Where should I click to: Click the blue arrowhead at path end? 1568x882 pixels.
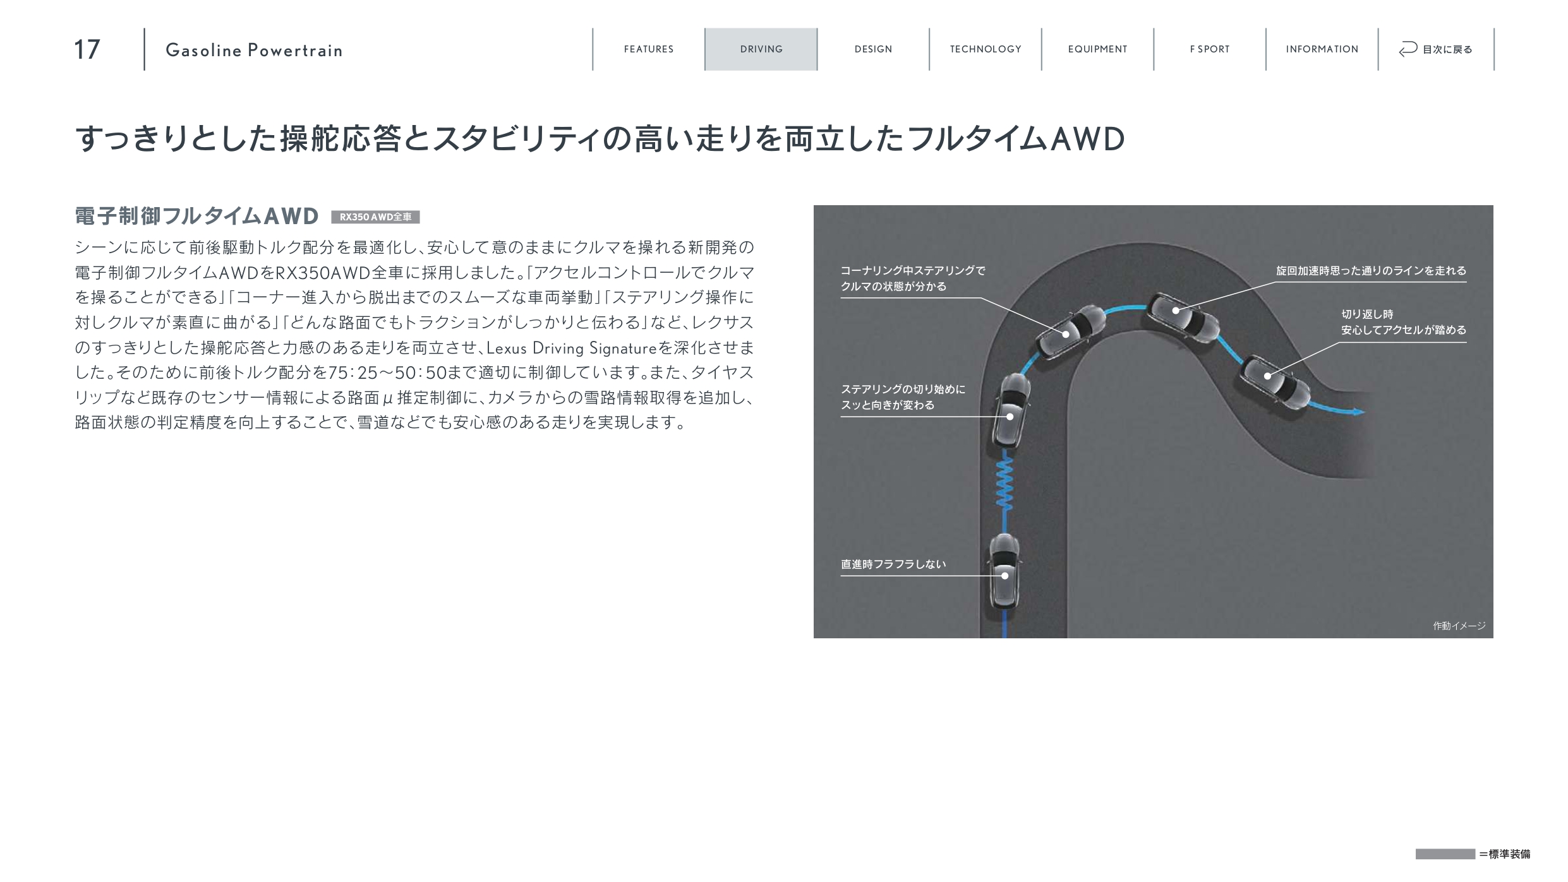1357,412
